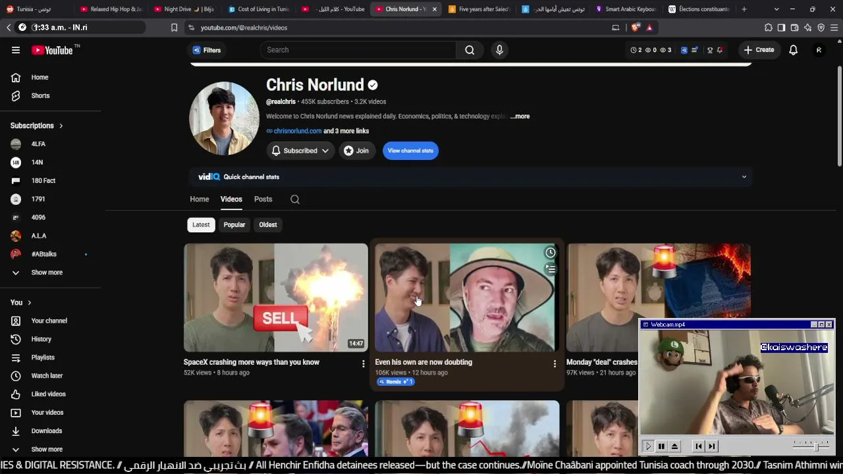Click the Webcam player eject button
Viewport: 843px width, 474px height.
click(674, 446)
